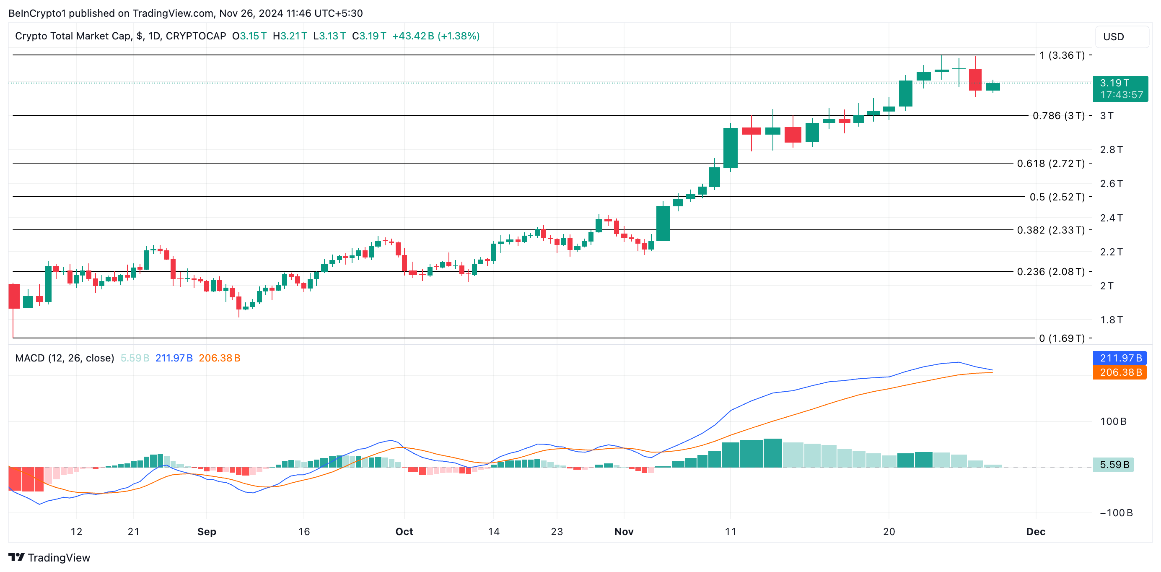Viewport: 1161px width, 572px height.
Task: Click the histogram value tag 5.59 B
Action: (1113, 464)
